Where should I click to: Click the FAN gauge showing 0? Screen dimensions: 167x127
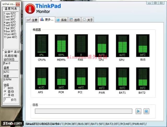pos(81,46)
